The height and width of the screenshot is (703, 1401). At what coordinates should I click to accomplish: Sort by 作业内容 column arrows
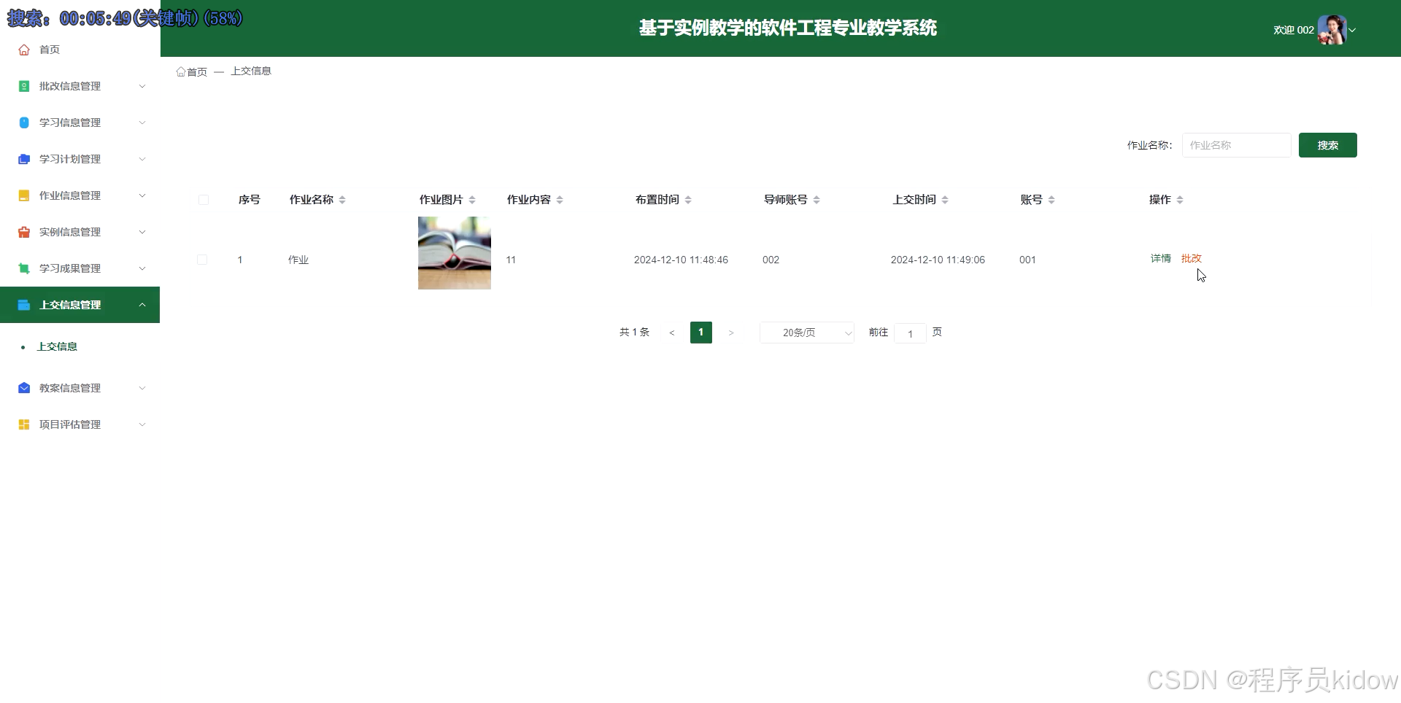tap(560, 200)
